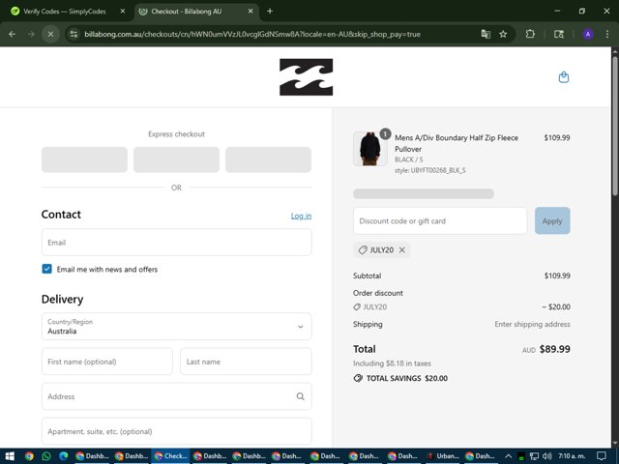
Task: Open the side panel search icon
Action: point(559,35)
